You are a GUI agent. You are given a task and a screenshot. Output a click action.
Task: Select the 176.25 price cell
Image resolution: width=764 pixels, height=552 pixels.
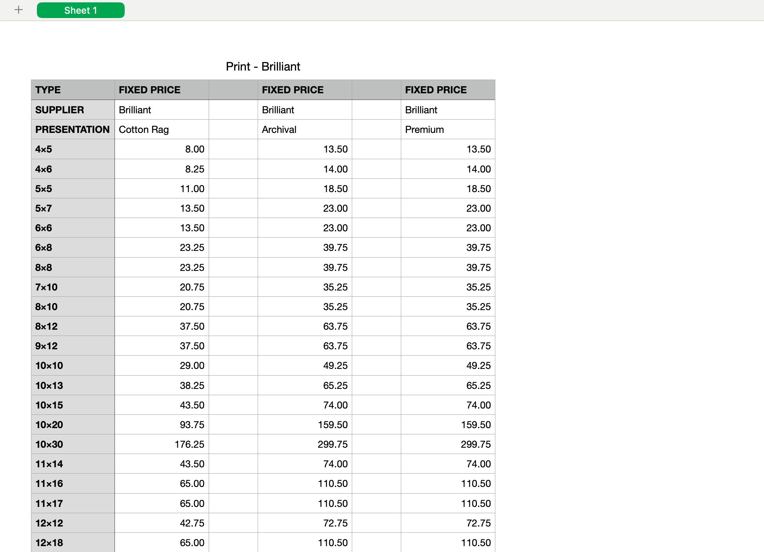161,444
